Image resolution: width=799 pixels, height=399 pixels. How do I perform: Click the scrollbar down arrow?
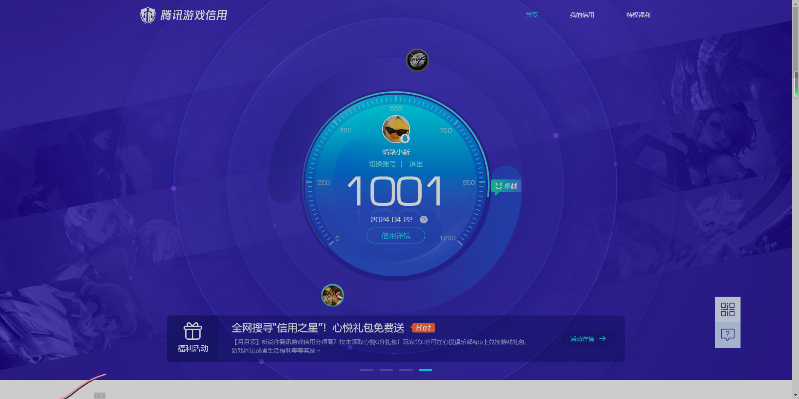[x=796, y=395]
